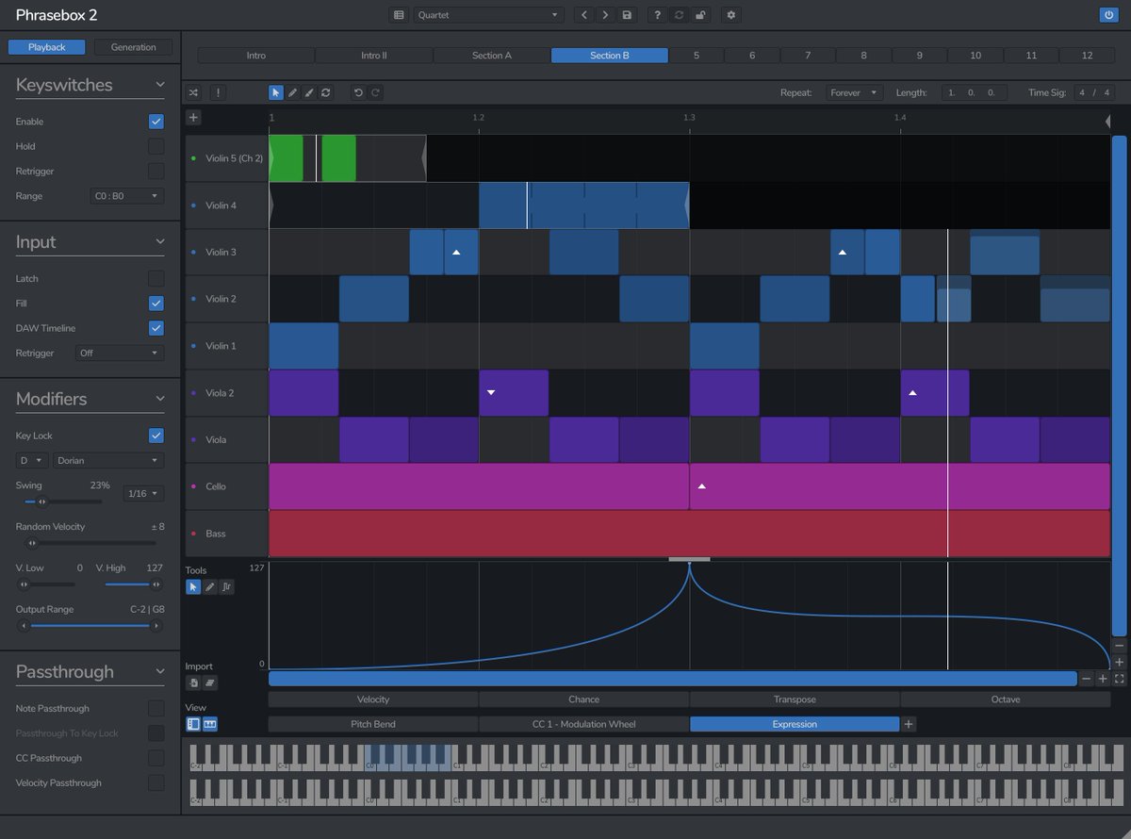Image resolution: width=1131 pixels, height=839 pixels.
Task: Enable Note Passthrough in the Passthrough panel
Action: (x=156, y=708)
